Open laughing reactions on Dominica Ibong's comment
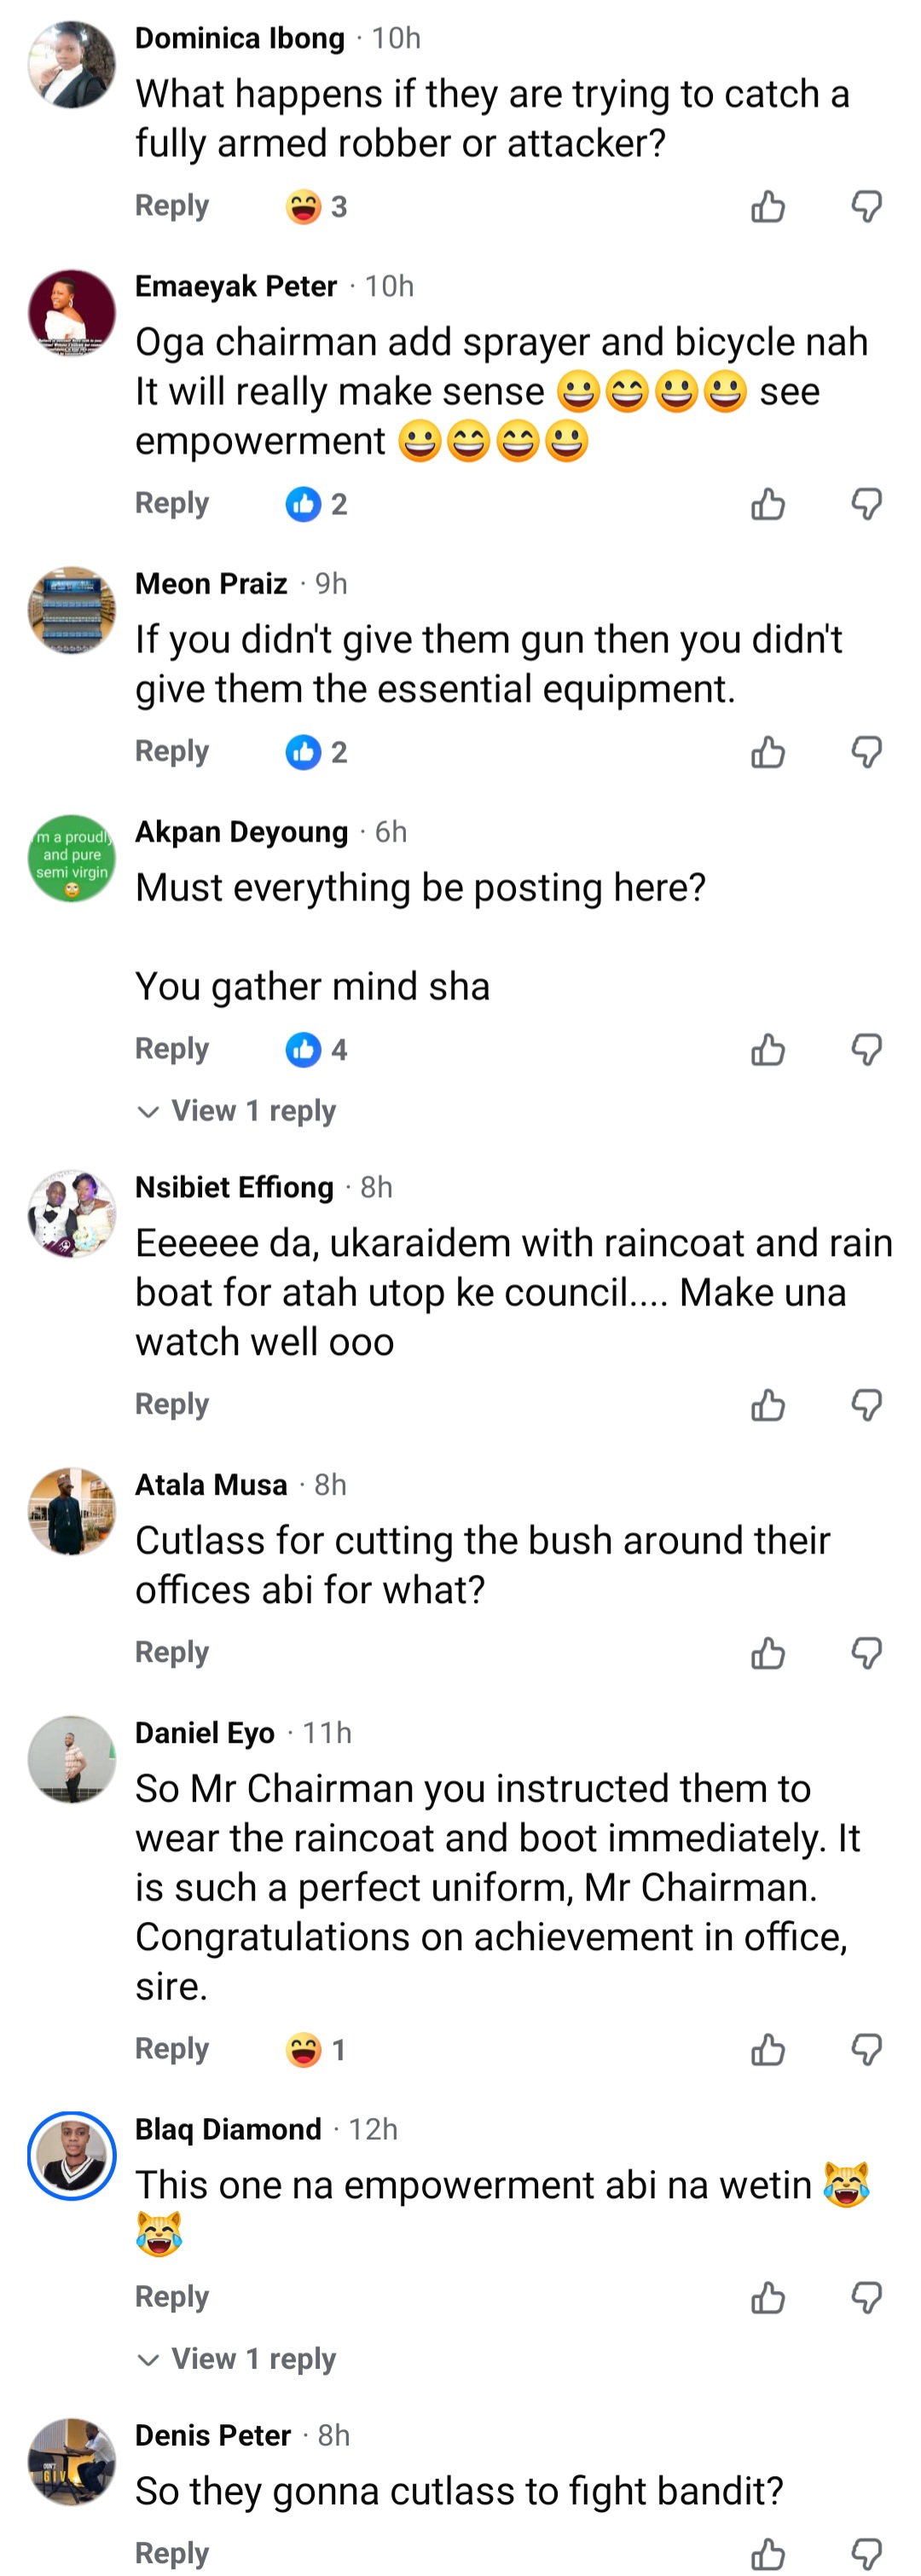 click(x=315, y=206)
